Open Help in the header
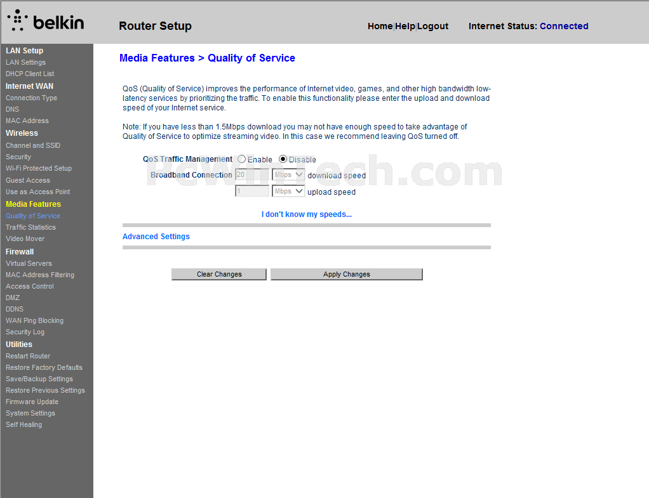 (405, 26)
